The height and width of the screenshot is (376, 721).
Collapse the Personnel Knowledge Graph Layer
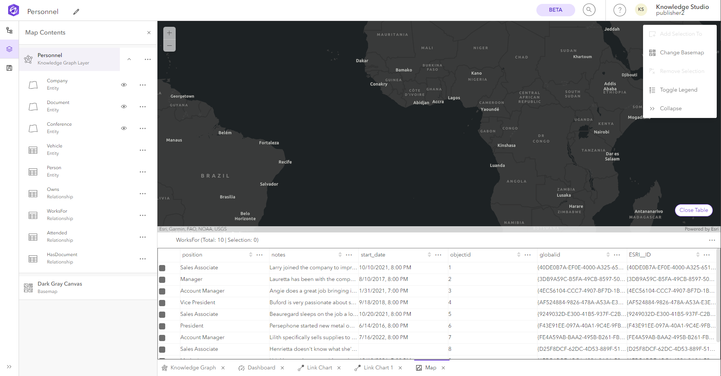[x=129, y=59]
